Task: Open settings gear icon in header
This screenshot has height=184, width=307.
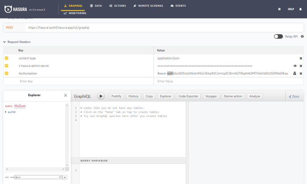Action: (x=279, y=9)
